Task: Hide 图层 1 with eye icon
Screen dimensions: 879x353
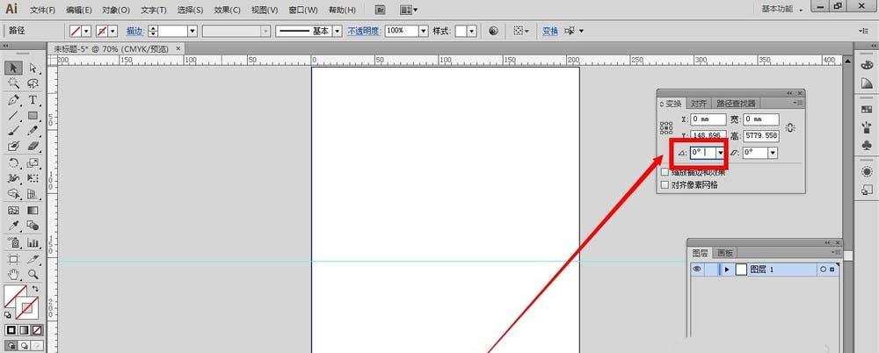Action: coord(697,270)
